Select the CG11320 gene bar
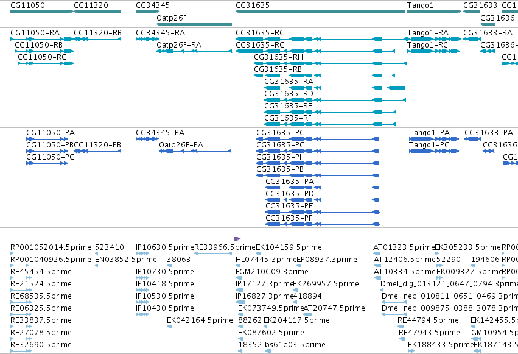Viewport: 518px width, 354px height. [97, 12]
